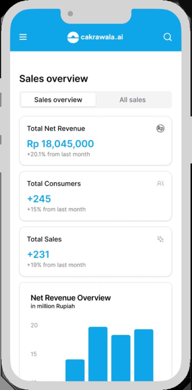Click the search magnifier icon
Viewport: 192px width, 390px height.
click(x=168, y=37)
